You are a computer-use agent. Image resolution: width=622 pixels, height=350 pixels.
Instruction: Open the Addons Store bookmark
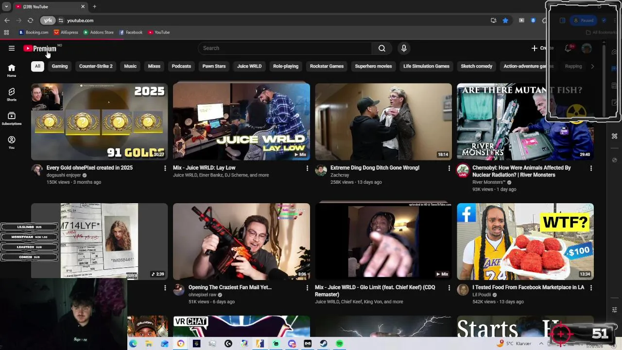(x=98, y=33)
